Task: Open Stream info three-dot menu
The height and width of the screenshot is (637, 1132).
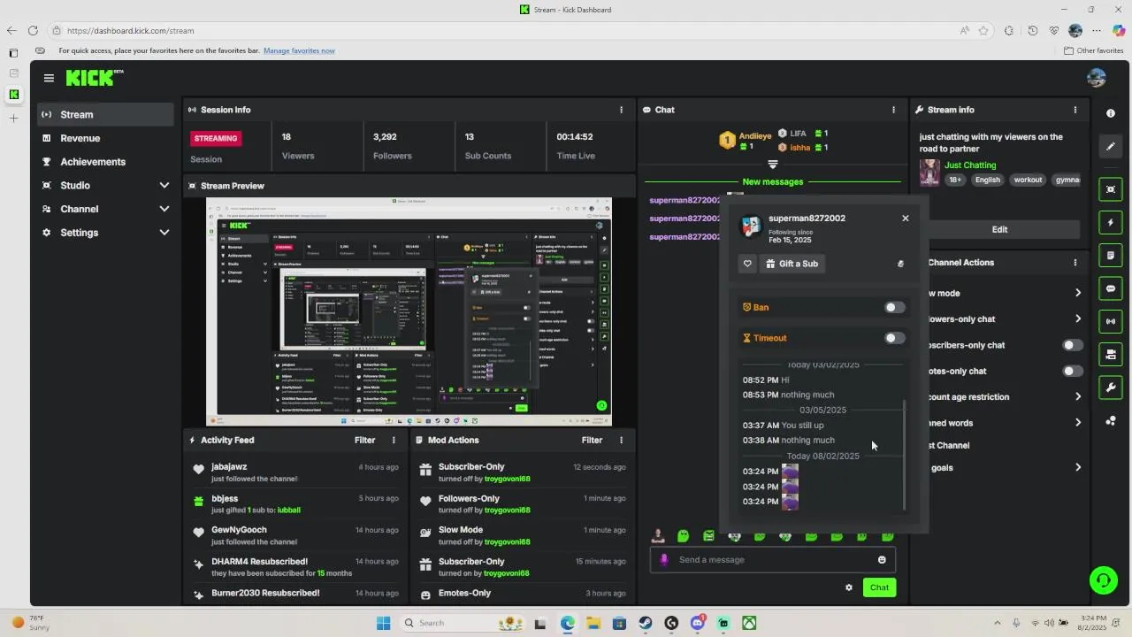Action: point(1075,110)
